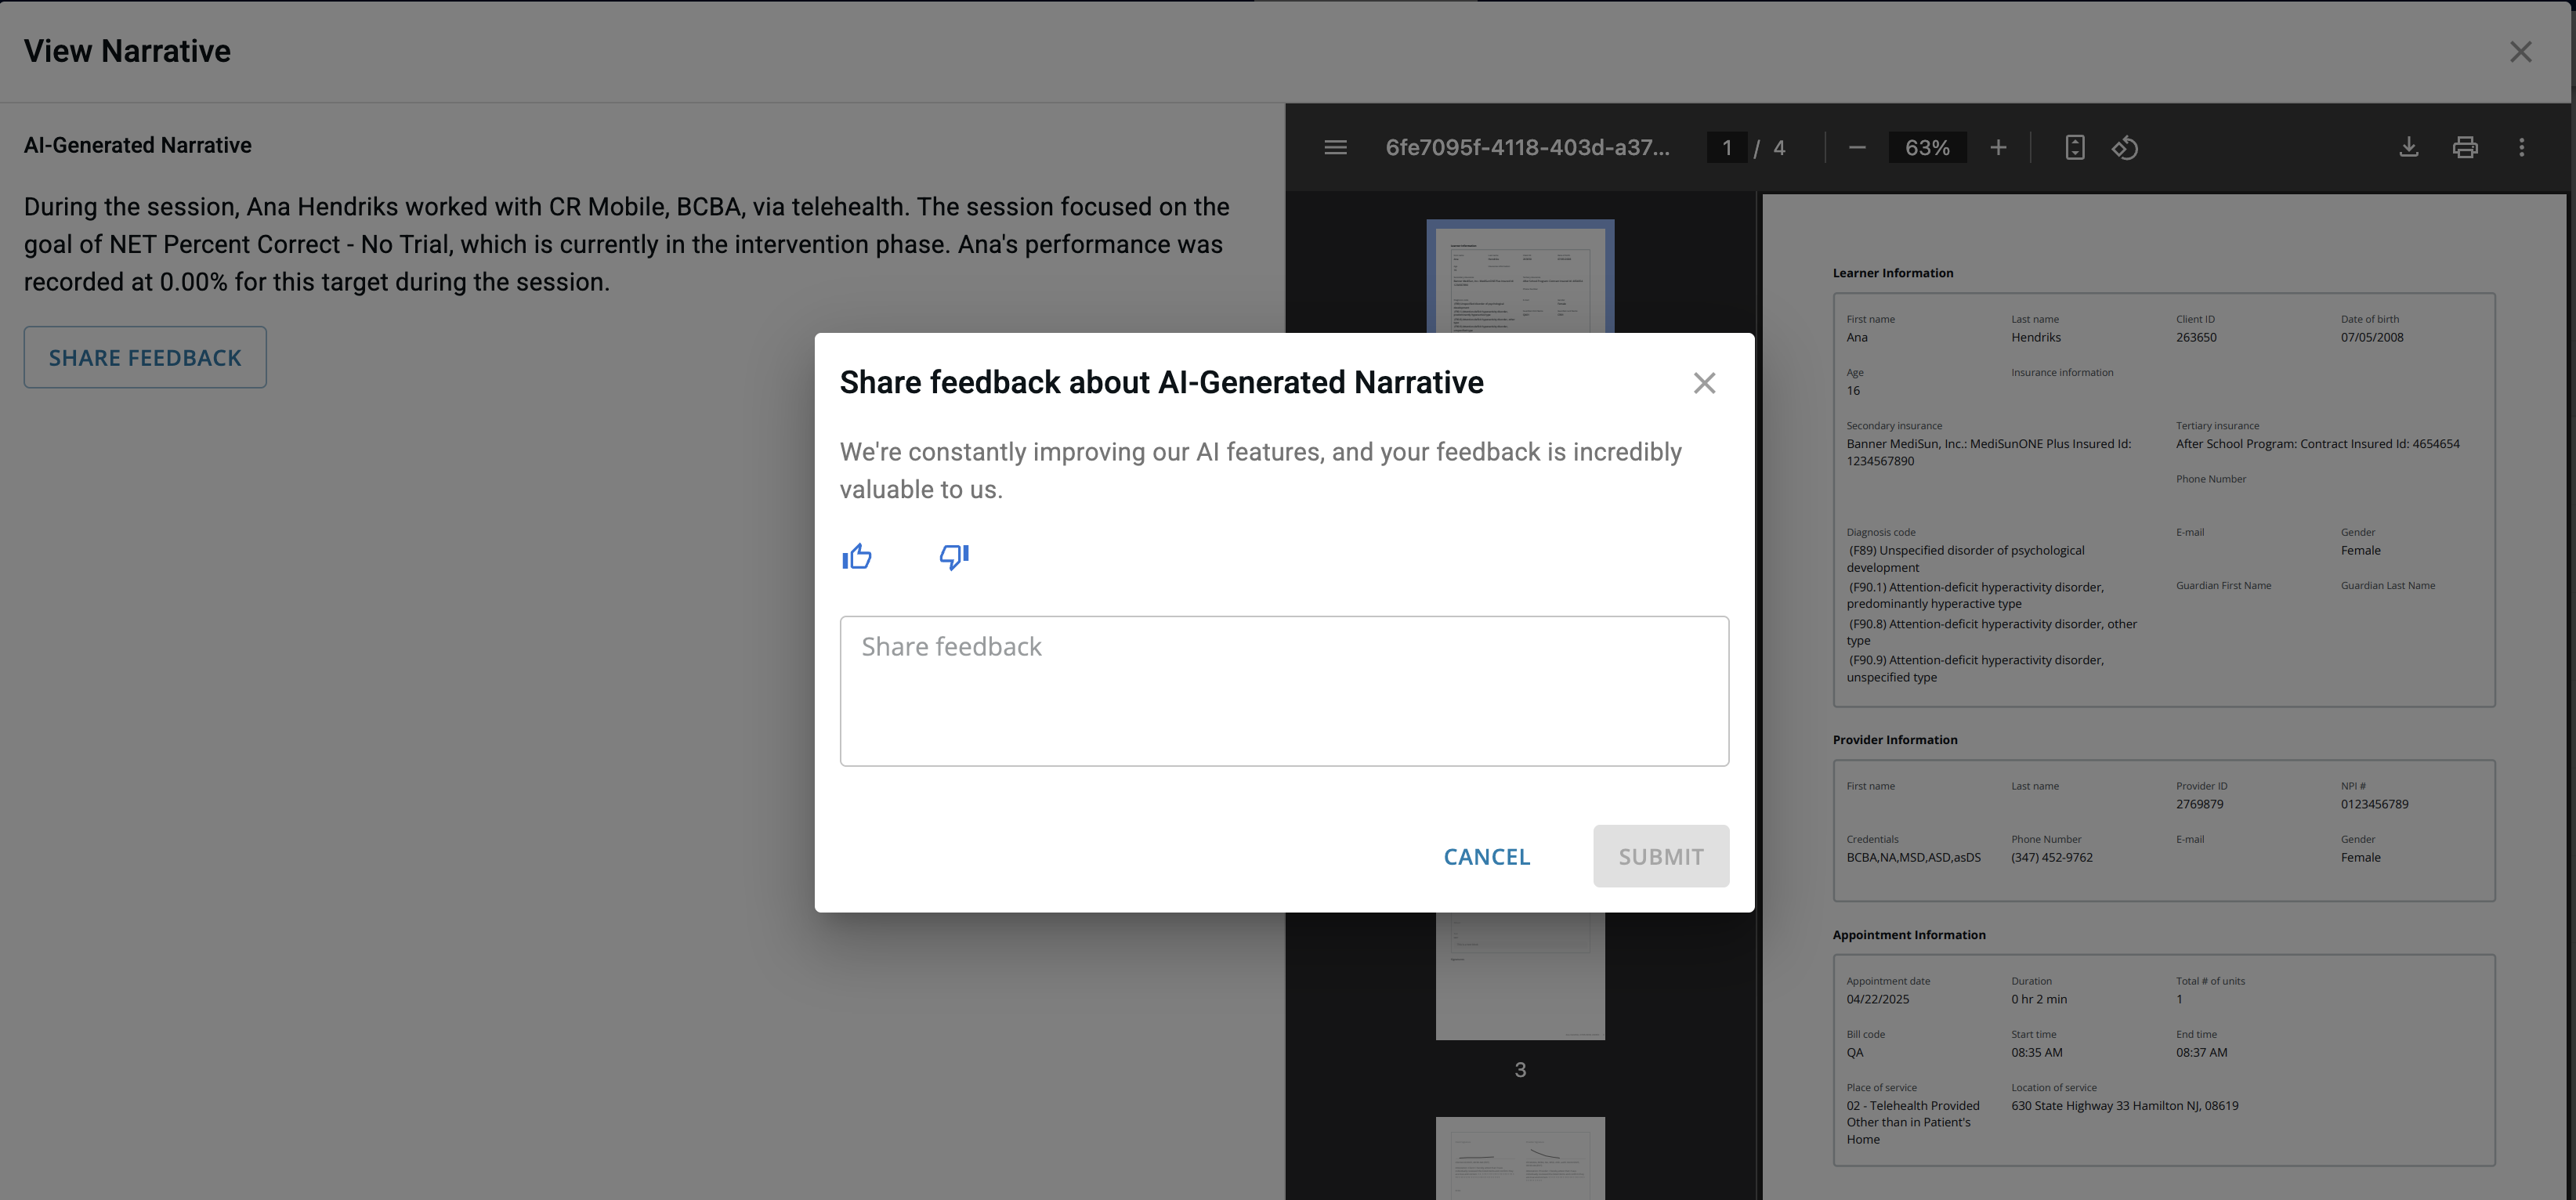
Task: Click inside the Share feedback text area
Action: [1283, 690]
